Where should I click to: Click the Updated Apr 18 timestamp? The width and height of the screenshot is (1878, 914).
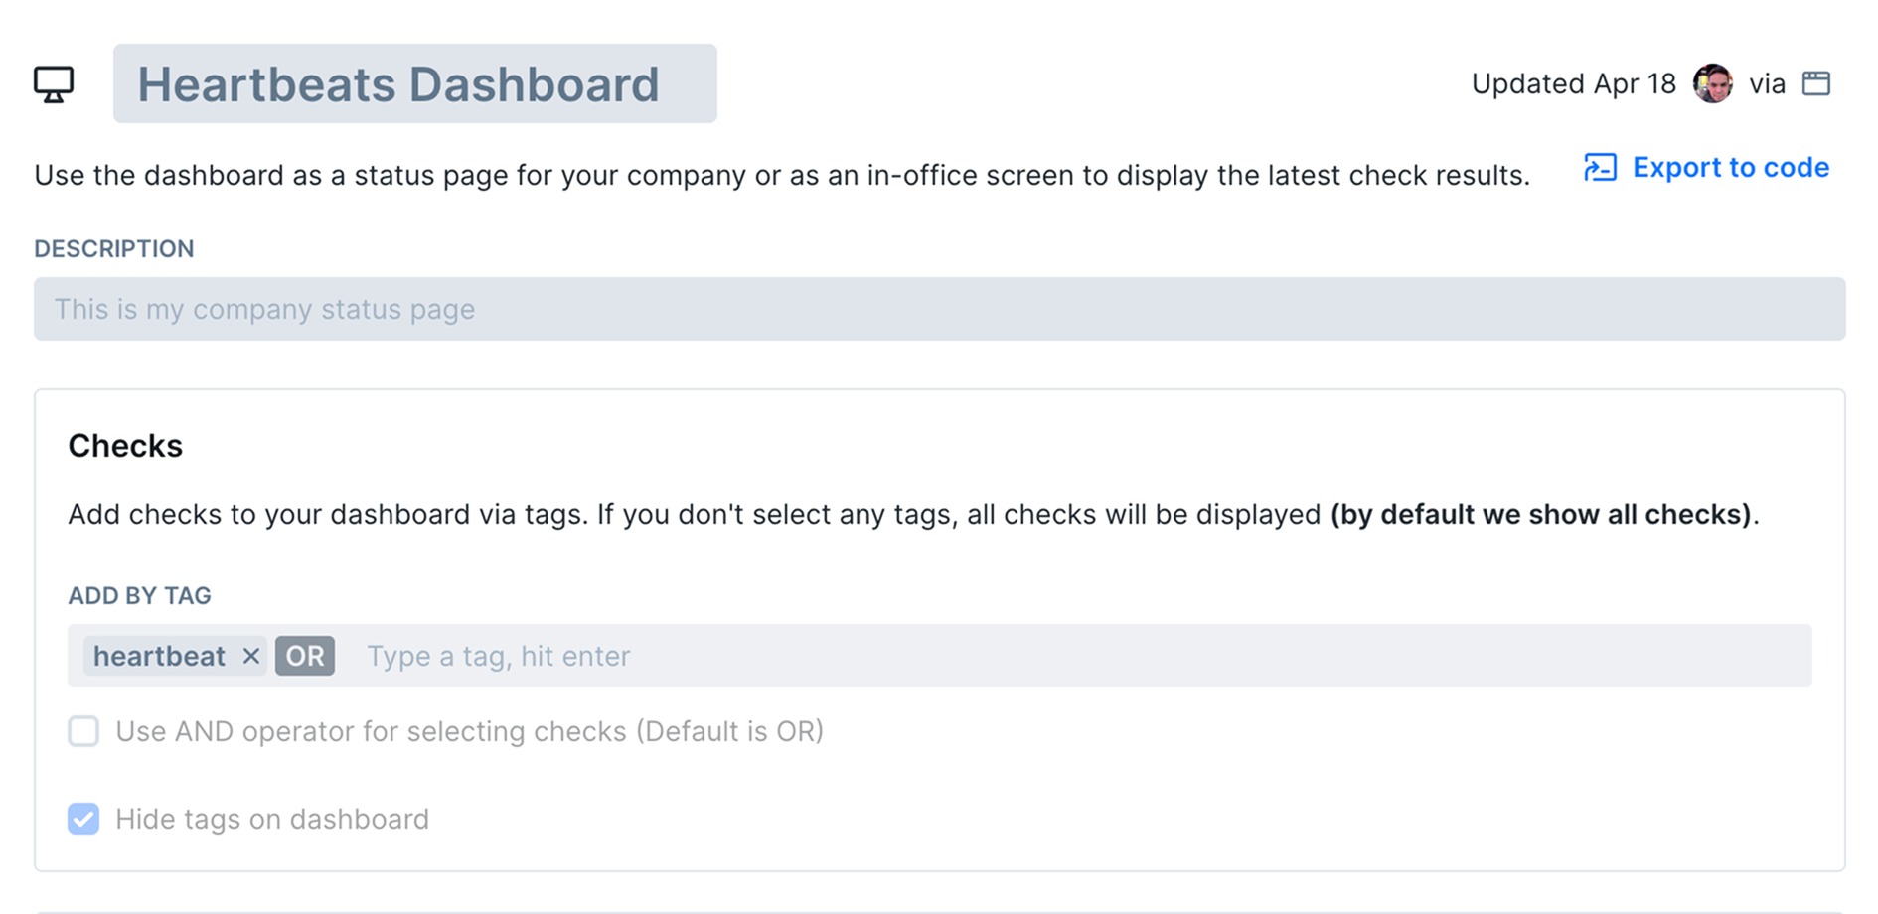coord(1573,83)
